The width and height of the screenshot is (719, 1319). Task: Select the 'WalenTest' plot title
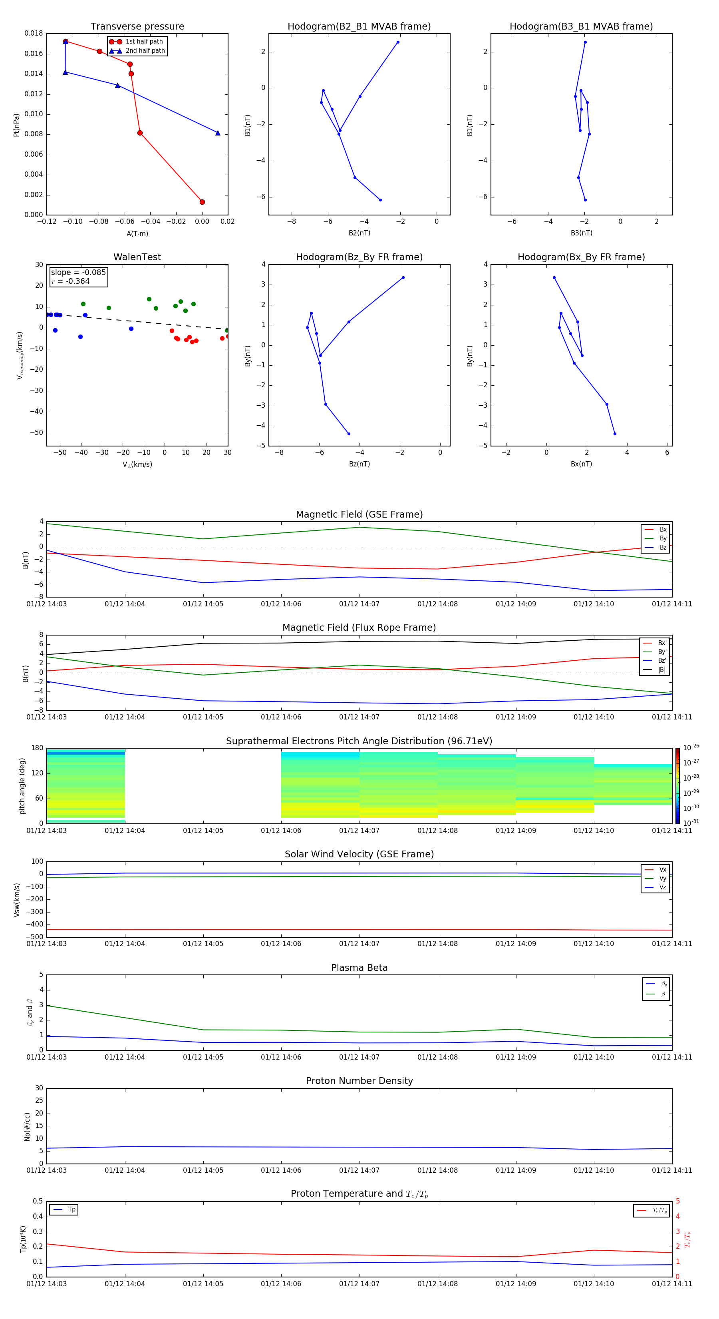click(x=137, y=257)
